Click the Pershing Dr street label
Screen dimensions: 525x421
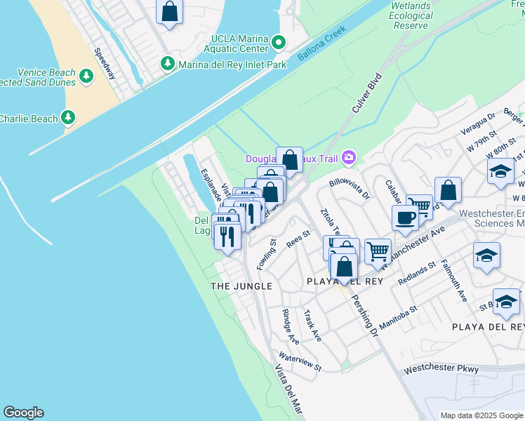[365, 316]
